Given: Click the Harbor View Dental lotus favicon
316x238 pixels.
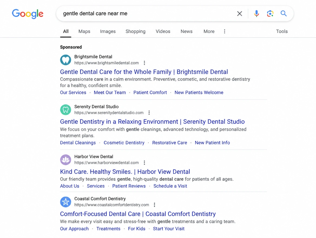Looking at the screenshot, I should (x=65, y=160).
